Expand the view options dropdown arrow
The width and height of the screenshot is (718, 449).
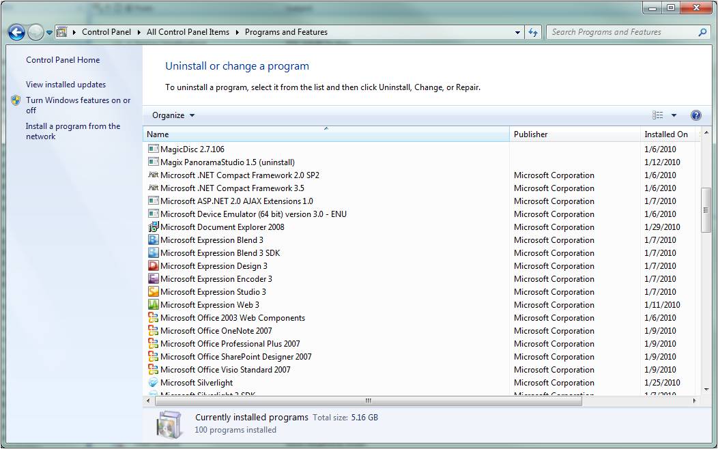coord(674,115)
